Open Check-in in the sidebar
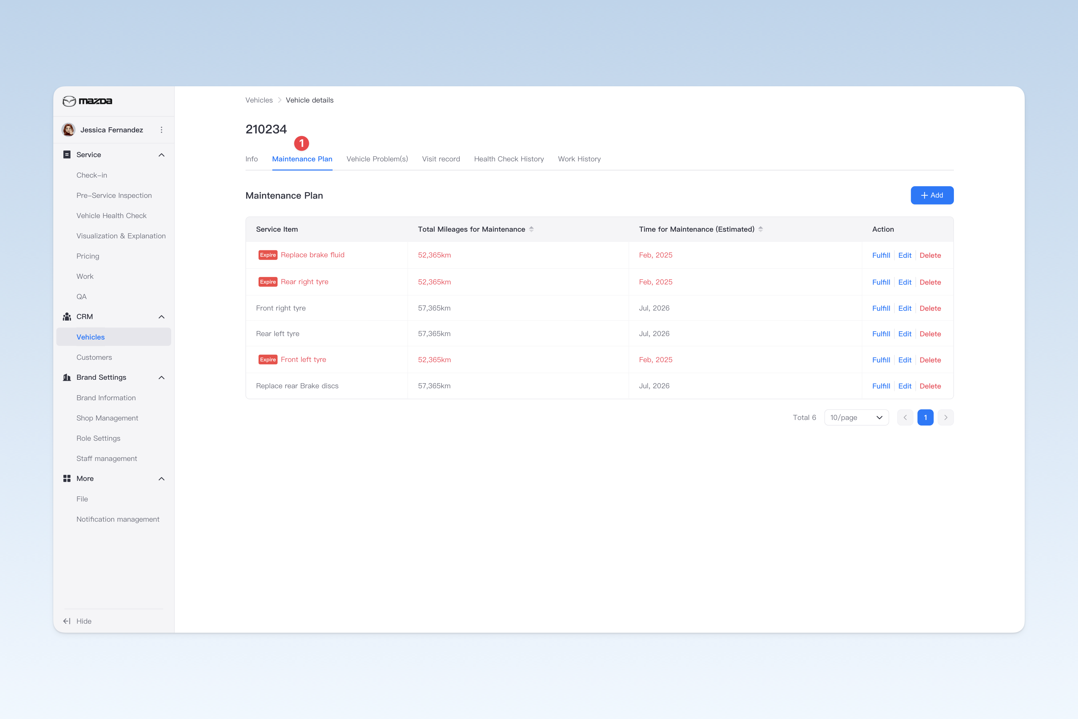Image resolution: width=1078 pixels, height=719 pixels. (x=92, y=175)
